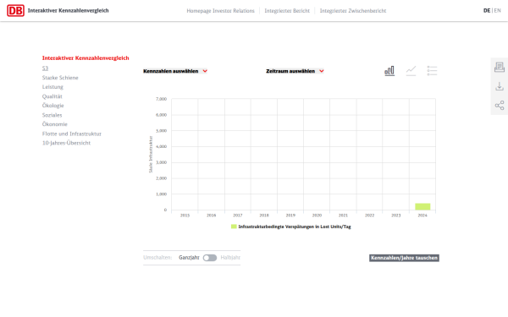Click the Halbjahr label
The height and width of the screenshot is (317, 508).
click(x=230, y=258)
